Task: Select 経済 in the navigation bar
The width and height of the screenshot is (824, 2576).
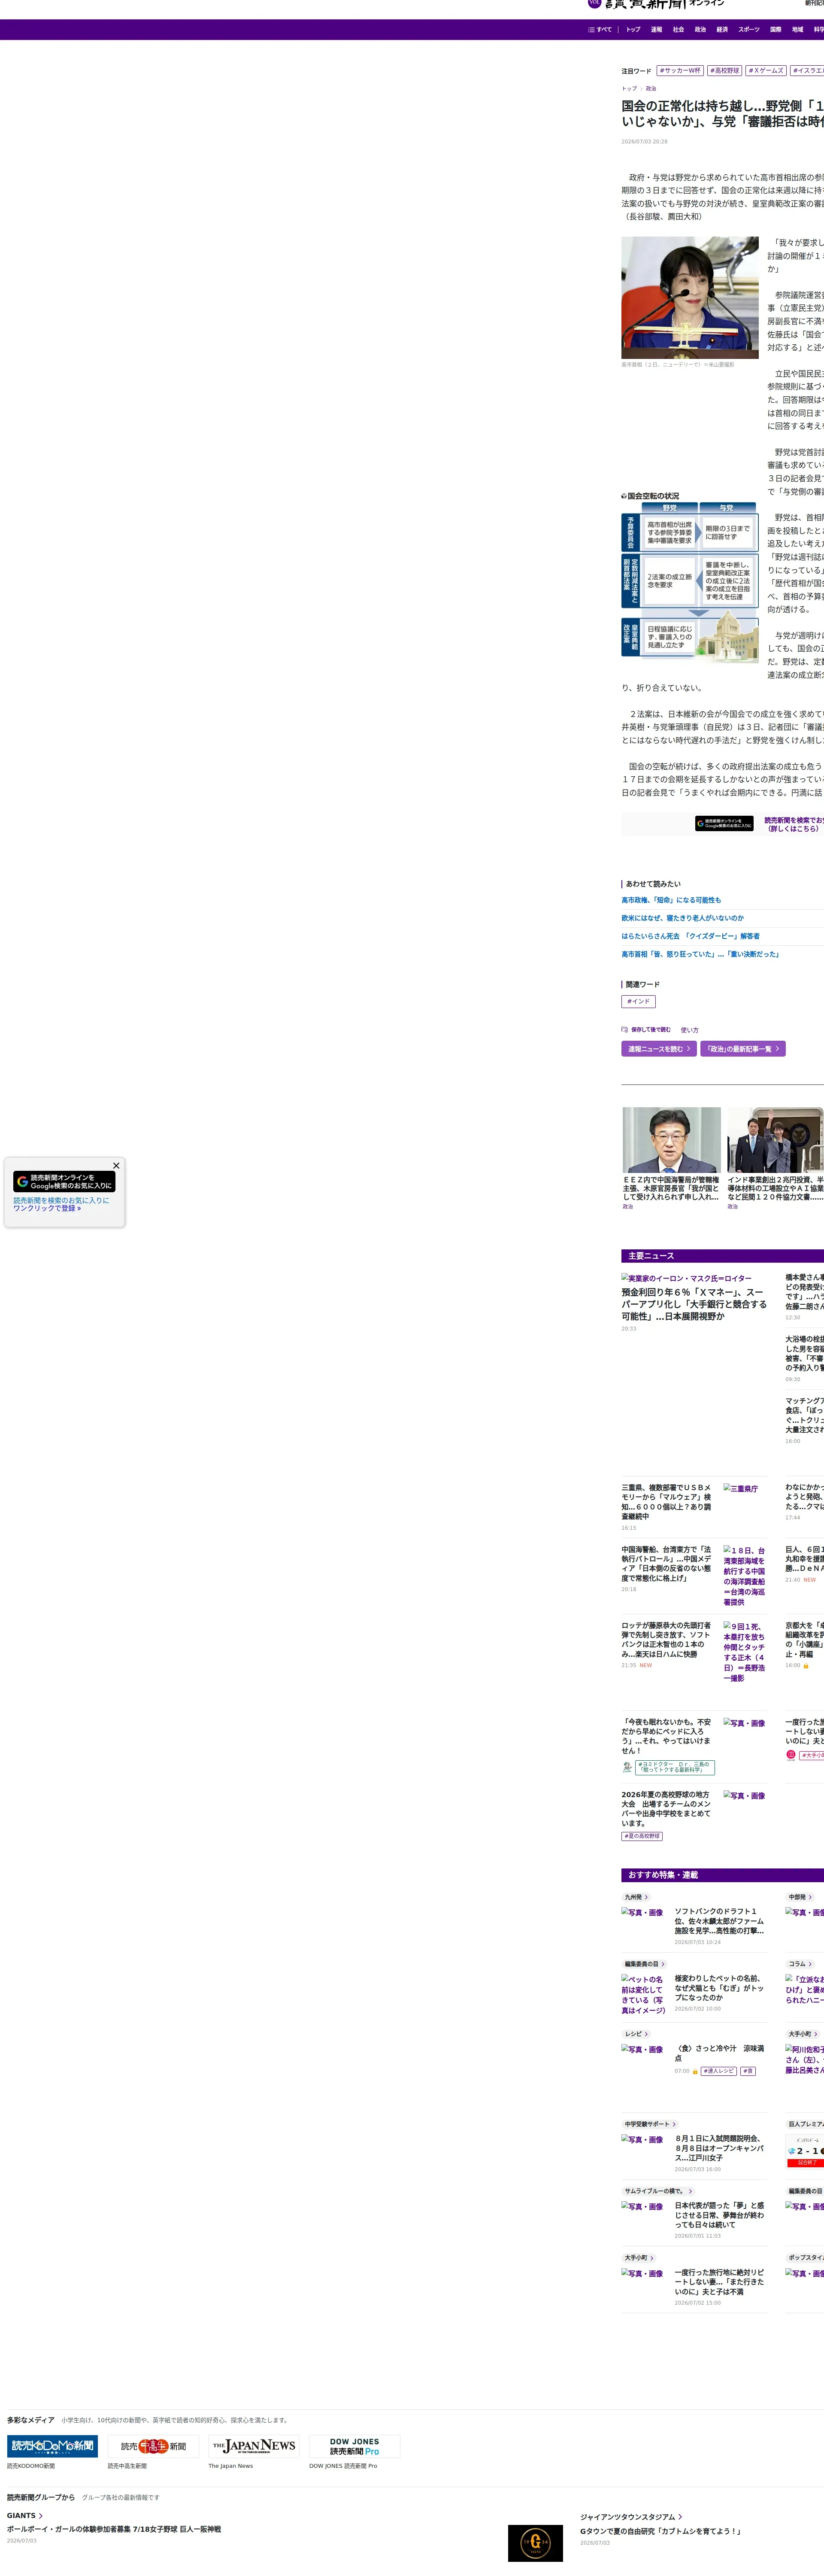Action: 722,30
